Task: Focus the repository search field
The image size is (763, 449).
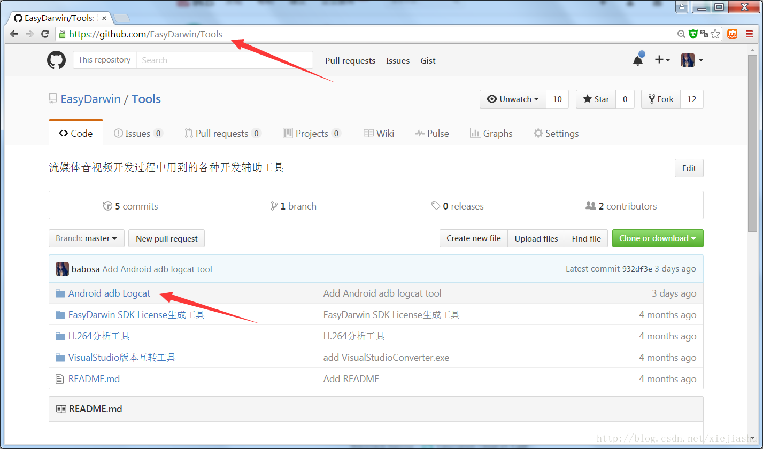Action: pyautogui.click(x=225, y=60)
